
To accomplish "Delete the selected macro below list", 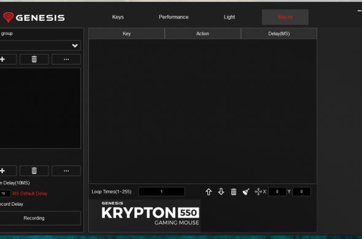I will click(x=34, y=171).
